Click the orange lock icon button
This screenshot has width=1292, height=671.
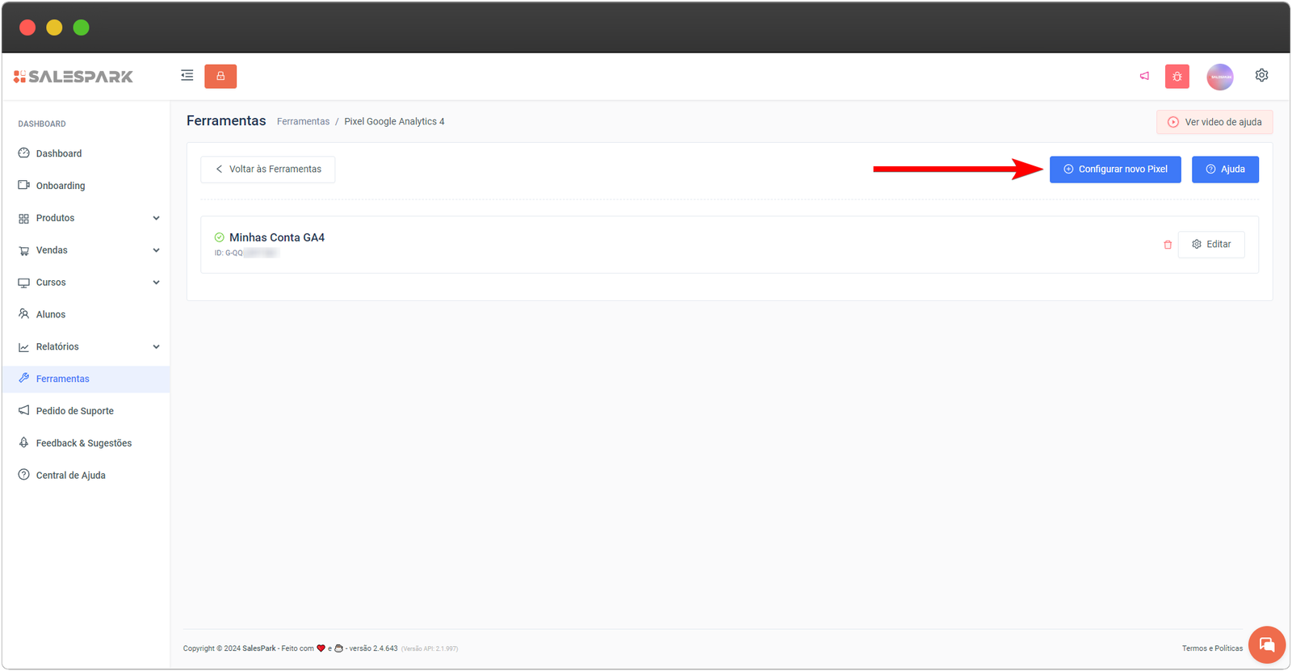(x=220, y=76)
